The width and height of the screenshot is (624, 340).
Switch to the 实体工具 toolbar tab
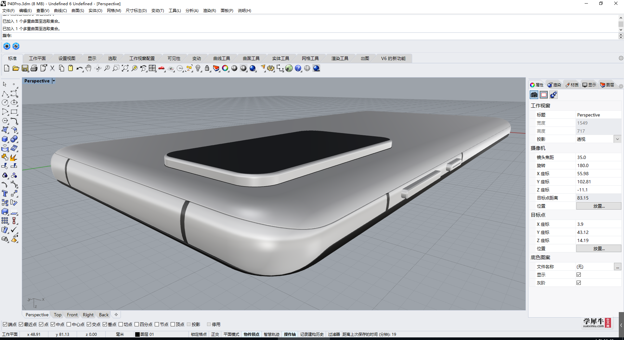(x=281, y=58)
